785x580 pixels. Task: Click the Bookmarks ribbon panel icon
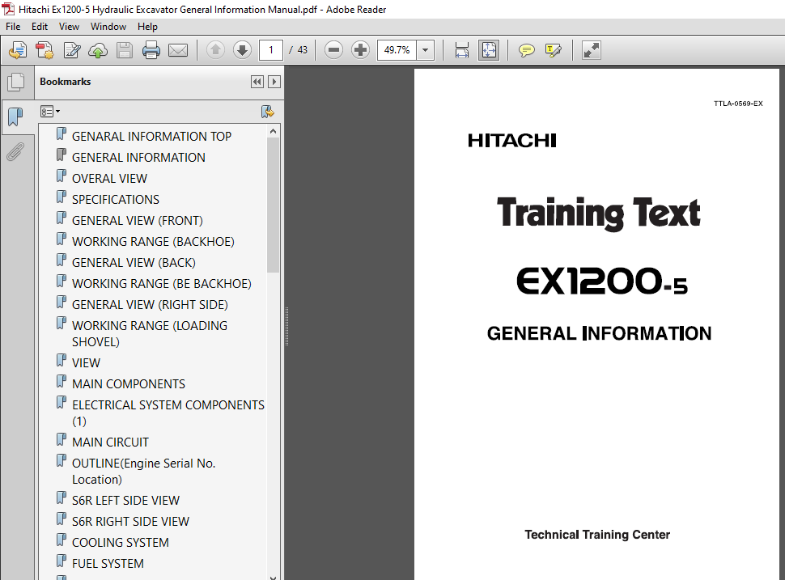click(16, 117)
